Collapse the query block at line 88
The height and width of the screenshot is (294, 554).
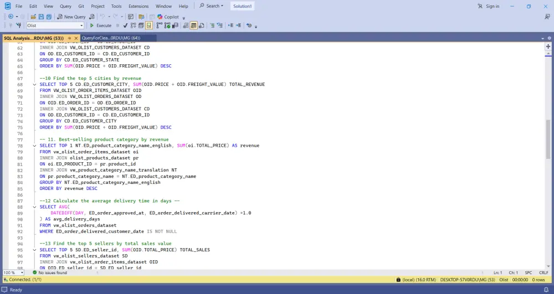tap(34, 207)
